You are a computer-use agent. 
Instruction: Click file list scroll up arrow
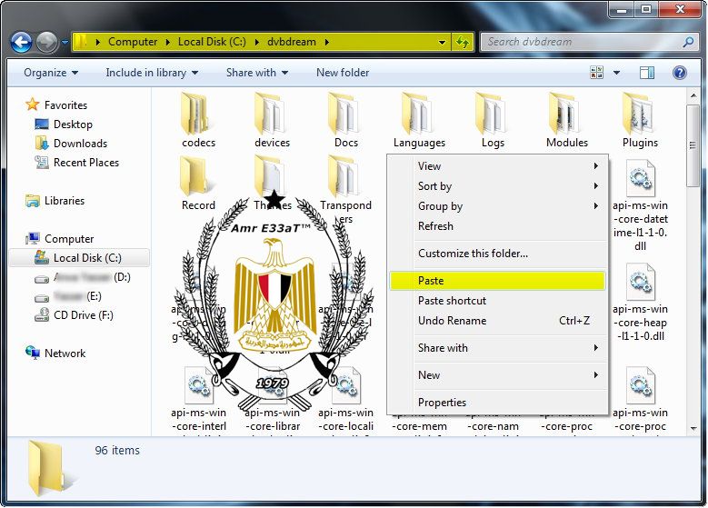point(693,95)
